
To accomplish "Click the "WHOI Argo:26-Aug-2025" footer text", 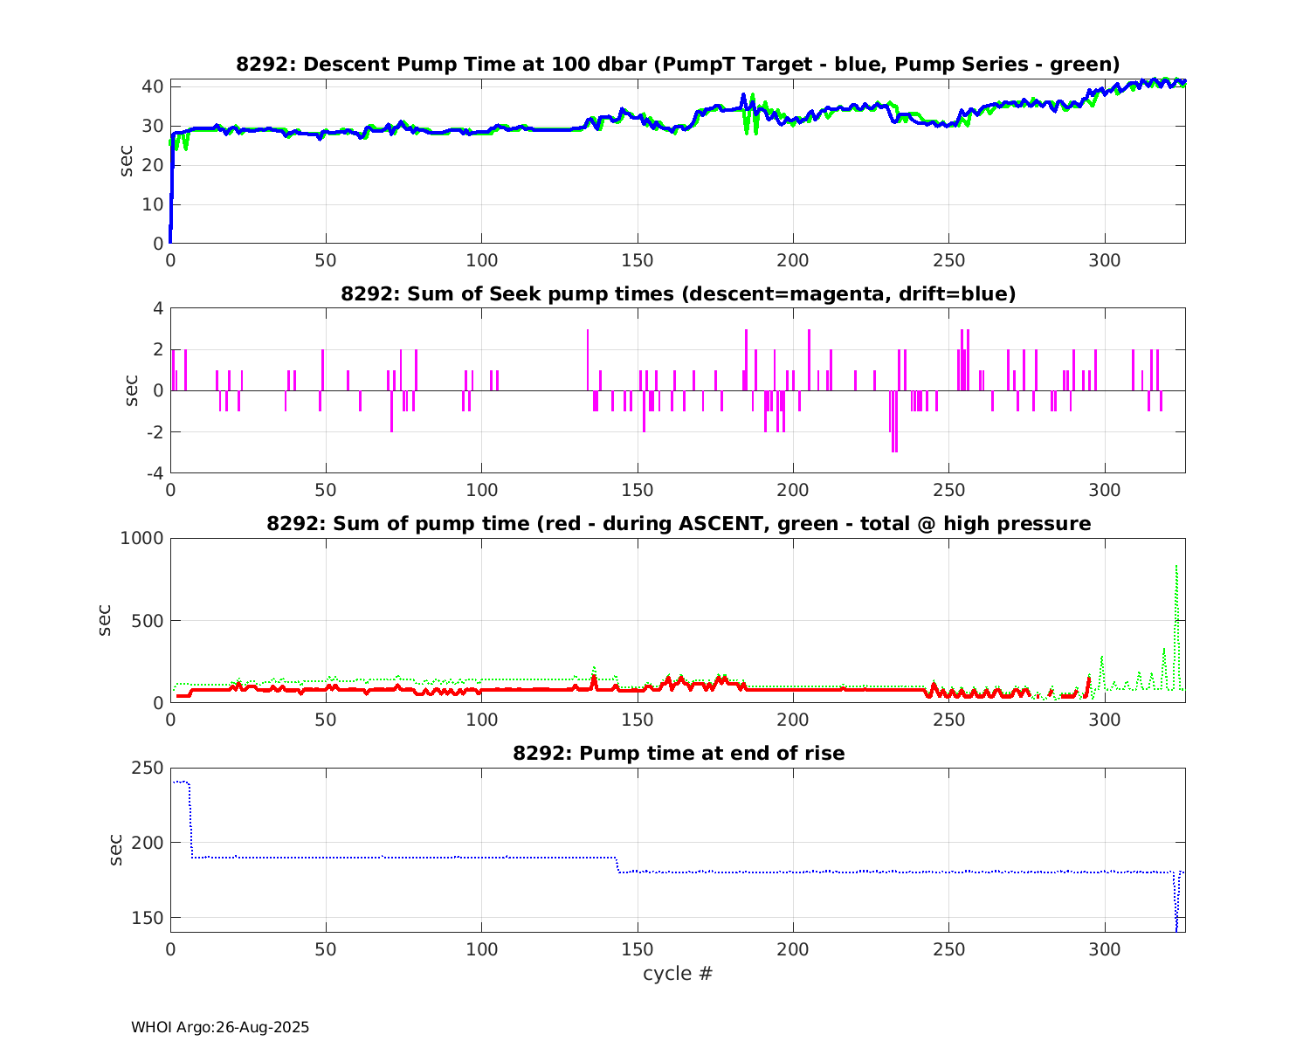I will pos(220,1028).
